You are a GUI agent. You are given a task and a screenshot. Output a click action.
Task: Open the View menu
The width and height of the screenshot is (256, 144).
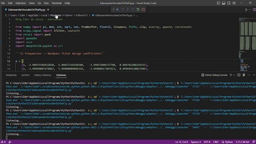coord(32,3)
